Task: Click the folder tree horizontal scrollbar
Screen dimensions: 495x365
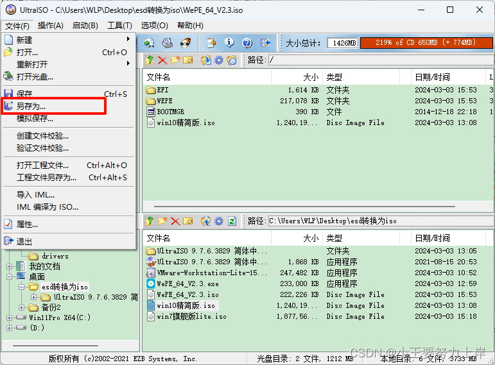Action: tap(55, 346)
